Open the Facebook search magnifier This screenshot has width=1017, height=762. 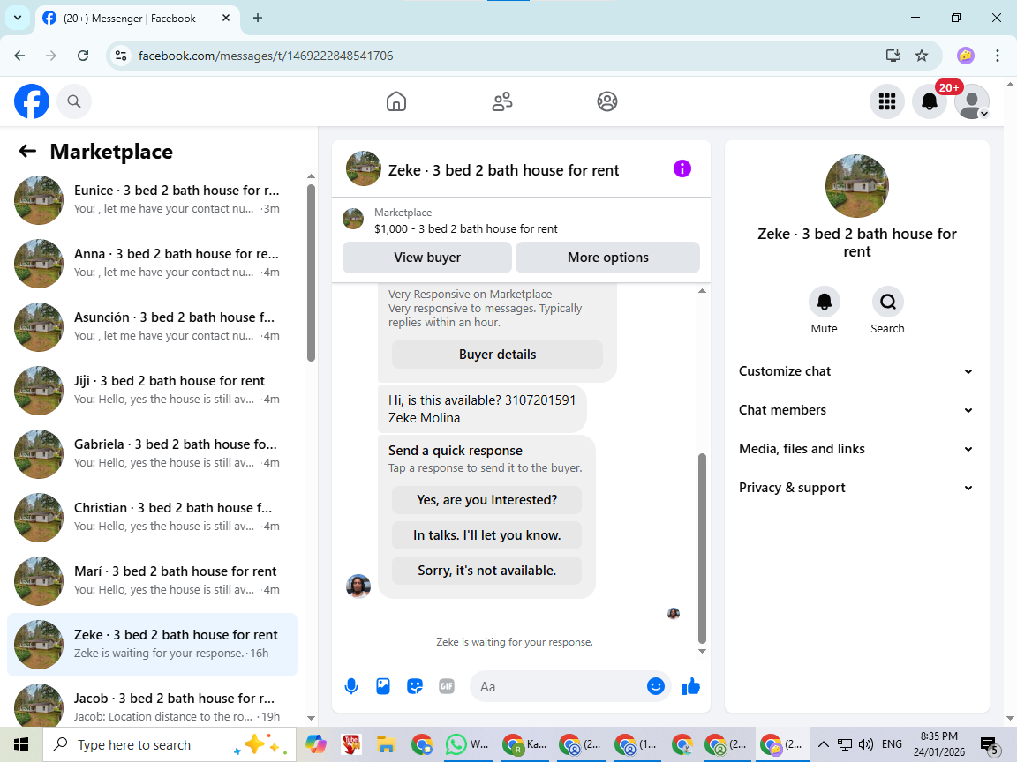74,101
